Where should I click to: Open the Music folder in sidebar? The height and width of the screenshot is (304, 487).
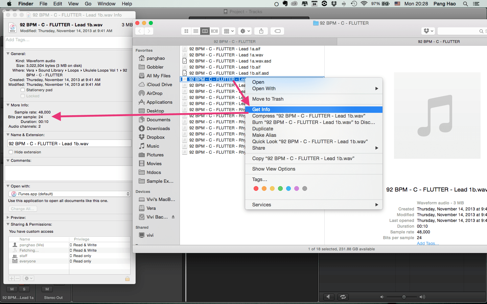pos(153,146)
